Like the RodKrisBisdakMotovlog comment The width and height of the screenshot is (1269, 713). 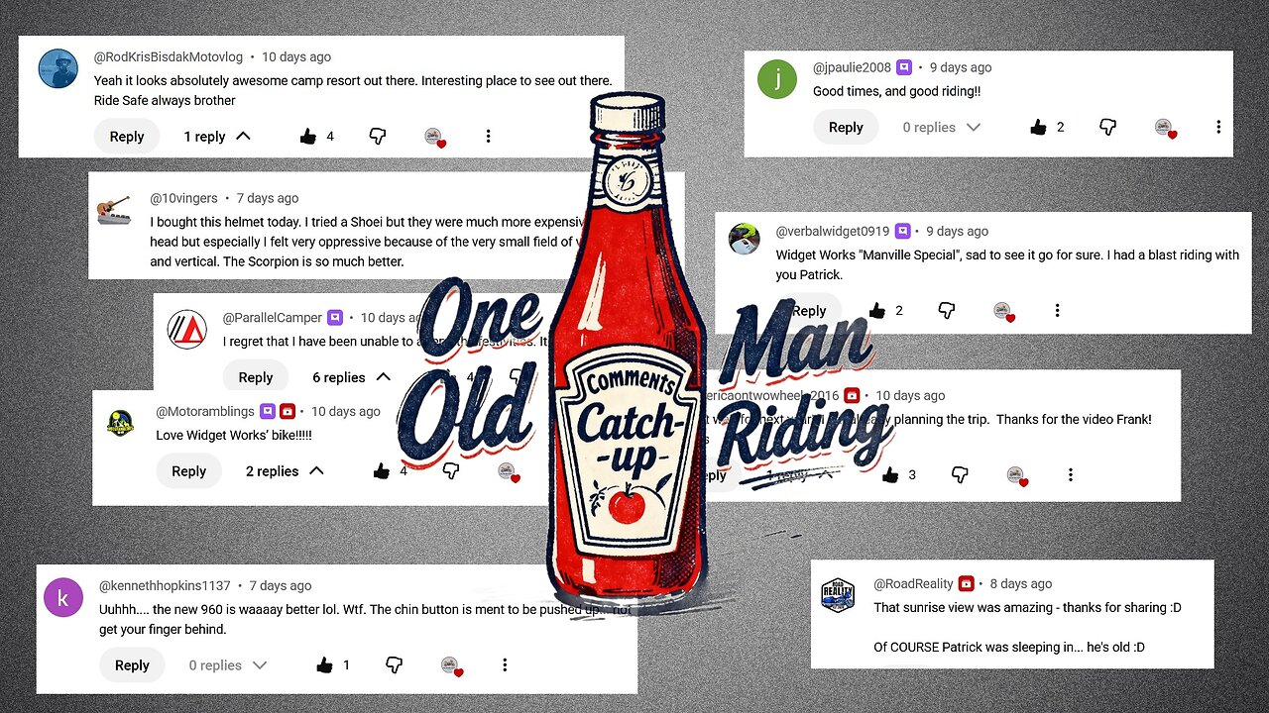click(308, 137)
